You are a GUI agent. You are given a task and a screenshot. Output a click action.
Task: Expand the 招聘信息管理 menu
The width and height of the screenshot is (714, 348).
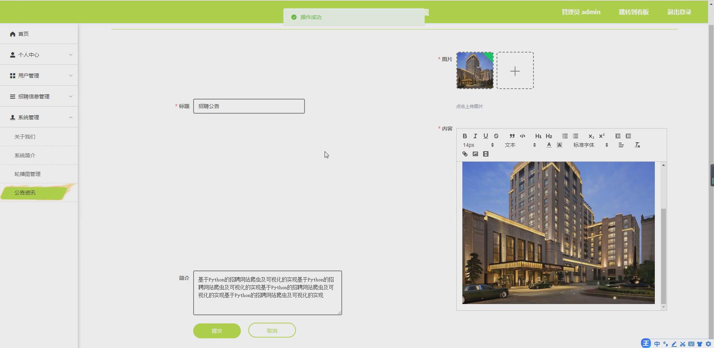pos(39,96)
